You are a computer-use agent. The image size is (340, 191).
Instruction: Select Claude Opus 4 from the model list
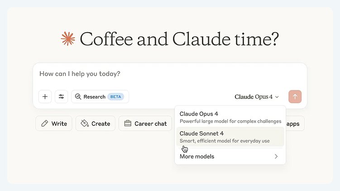point(230,117)
